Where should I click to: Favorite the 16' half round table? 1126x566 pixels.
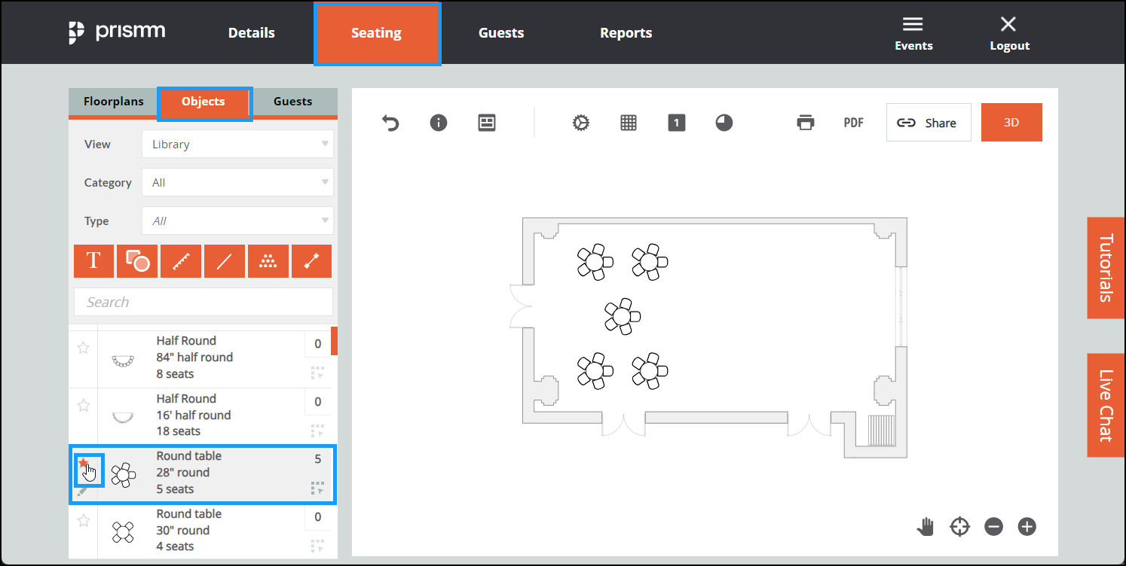click(x=84, y=406)
